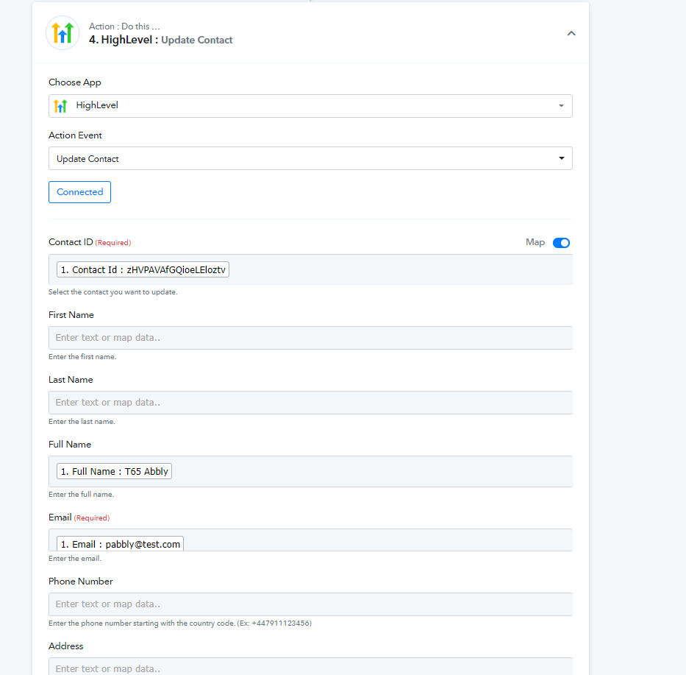Click the Phone Number input field

pyautogui.click(x=310, y=604)
